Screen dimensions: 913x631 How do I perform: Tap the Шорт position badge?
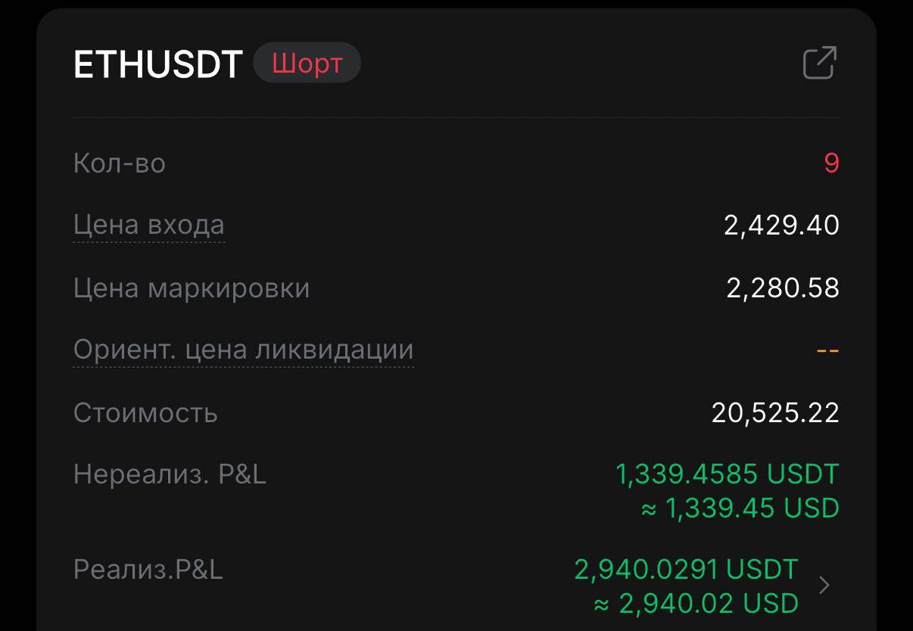coord(307,64)
